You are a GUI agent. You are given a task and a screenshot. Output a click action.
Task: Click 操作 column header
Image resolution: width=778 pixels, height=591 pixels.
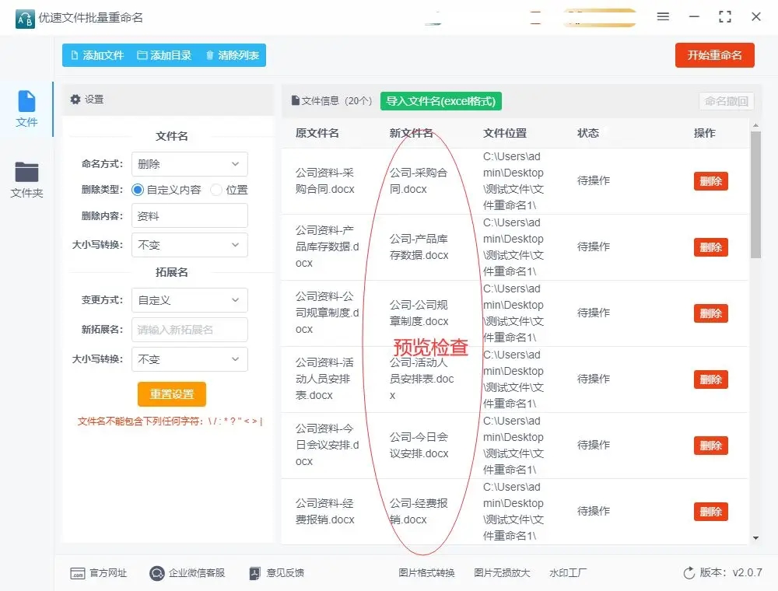click(705, 133)
